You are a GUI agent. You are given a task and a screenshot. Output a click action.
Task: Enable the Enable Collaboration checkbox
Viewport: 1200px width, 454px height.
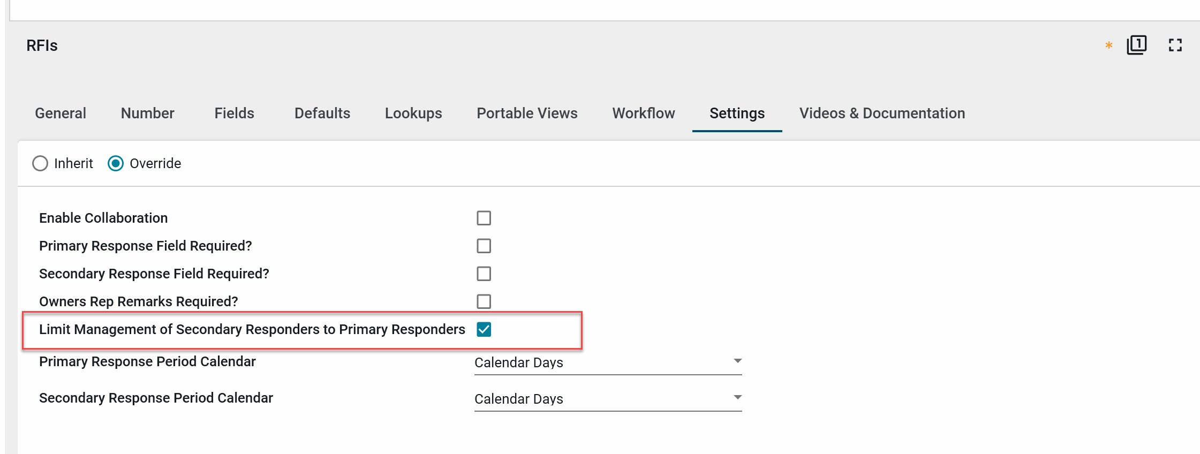[484, 218]
